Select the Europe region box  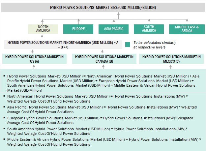point(78,29)
